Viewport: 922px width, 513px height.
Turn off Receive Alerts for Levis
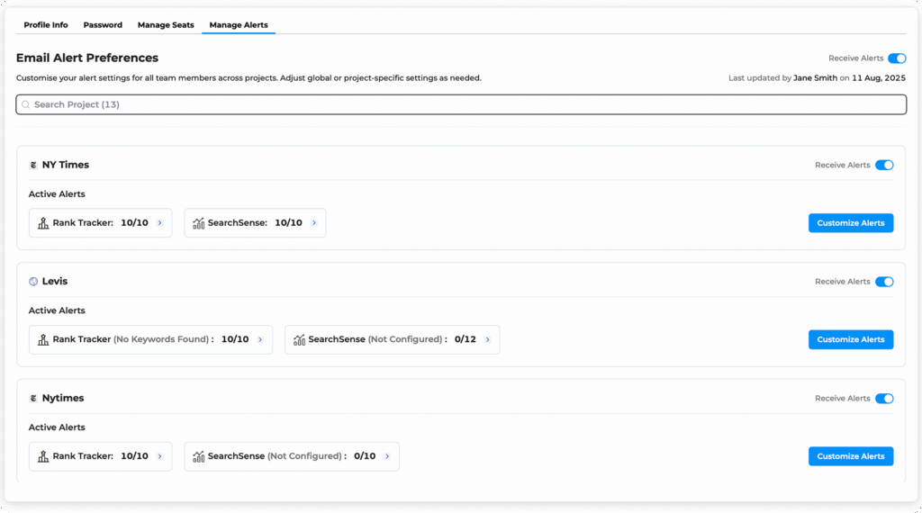(883, 282)
